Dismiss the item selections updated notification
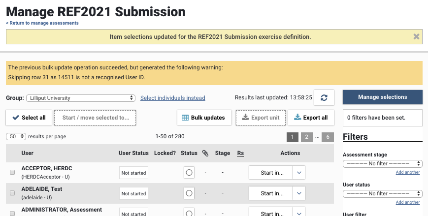Image resolution: width=428 pixels, height=216 pixels. 416,36
